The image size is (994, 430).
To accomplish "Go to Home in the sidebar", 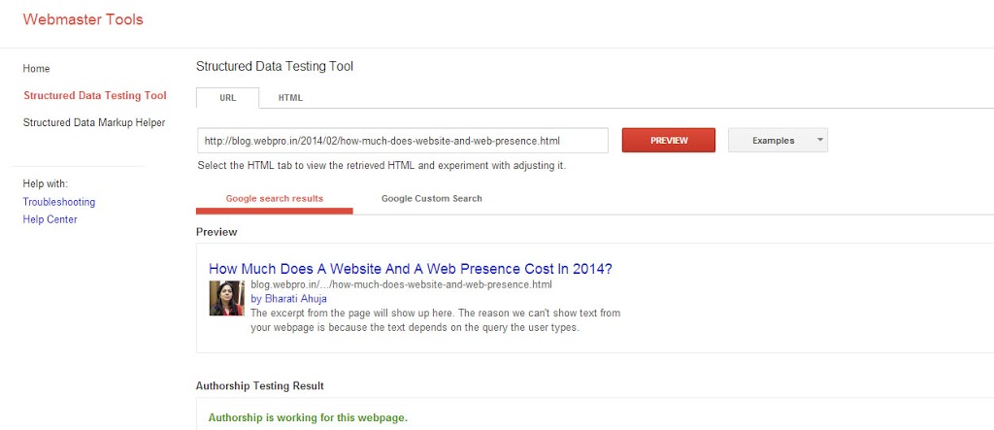I will point(36,69).
